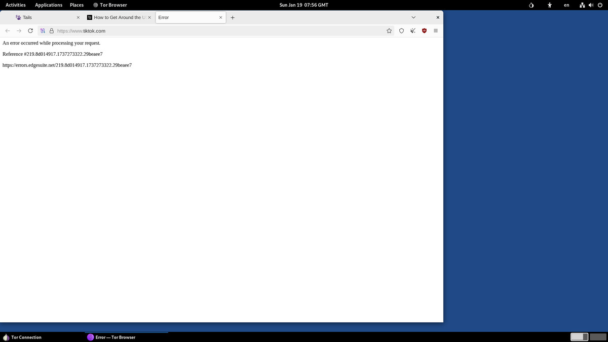Switch to the first workspace thumbnail
Viewport: 608px width, 342px height.
coord(579,337)
